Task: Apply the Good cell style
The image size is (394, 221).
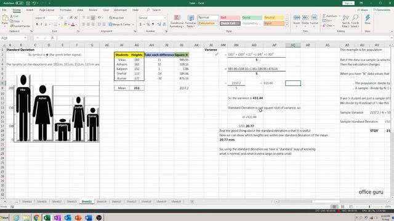Action: (252, 18)
